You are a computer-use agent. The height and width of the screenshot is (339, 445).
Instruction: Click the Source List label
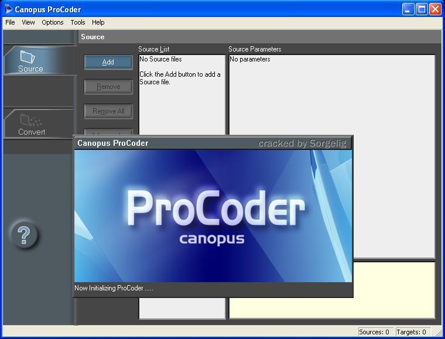coord(154,49)
